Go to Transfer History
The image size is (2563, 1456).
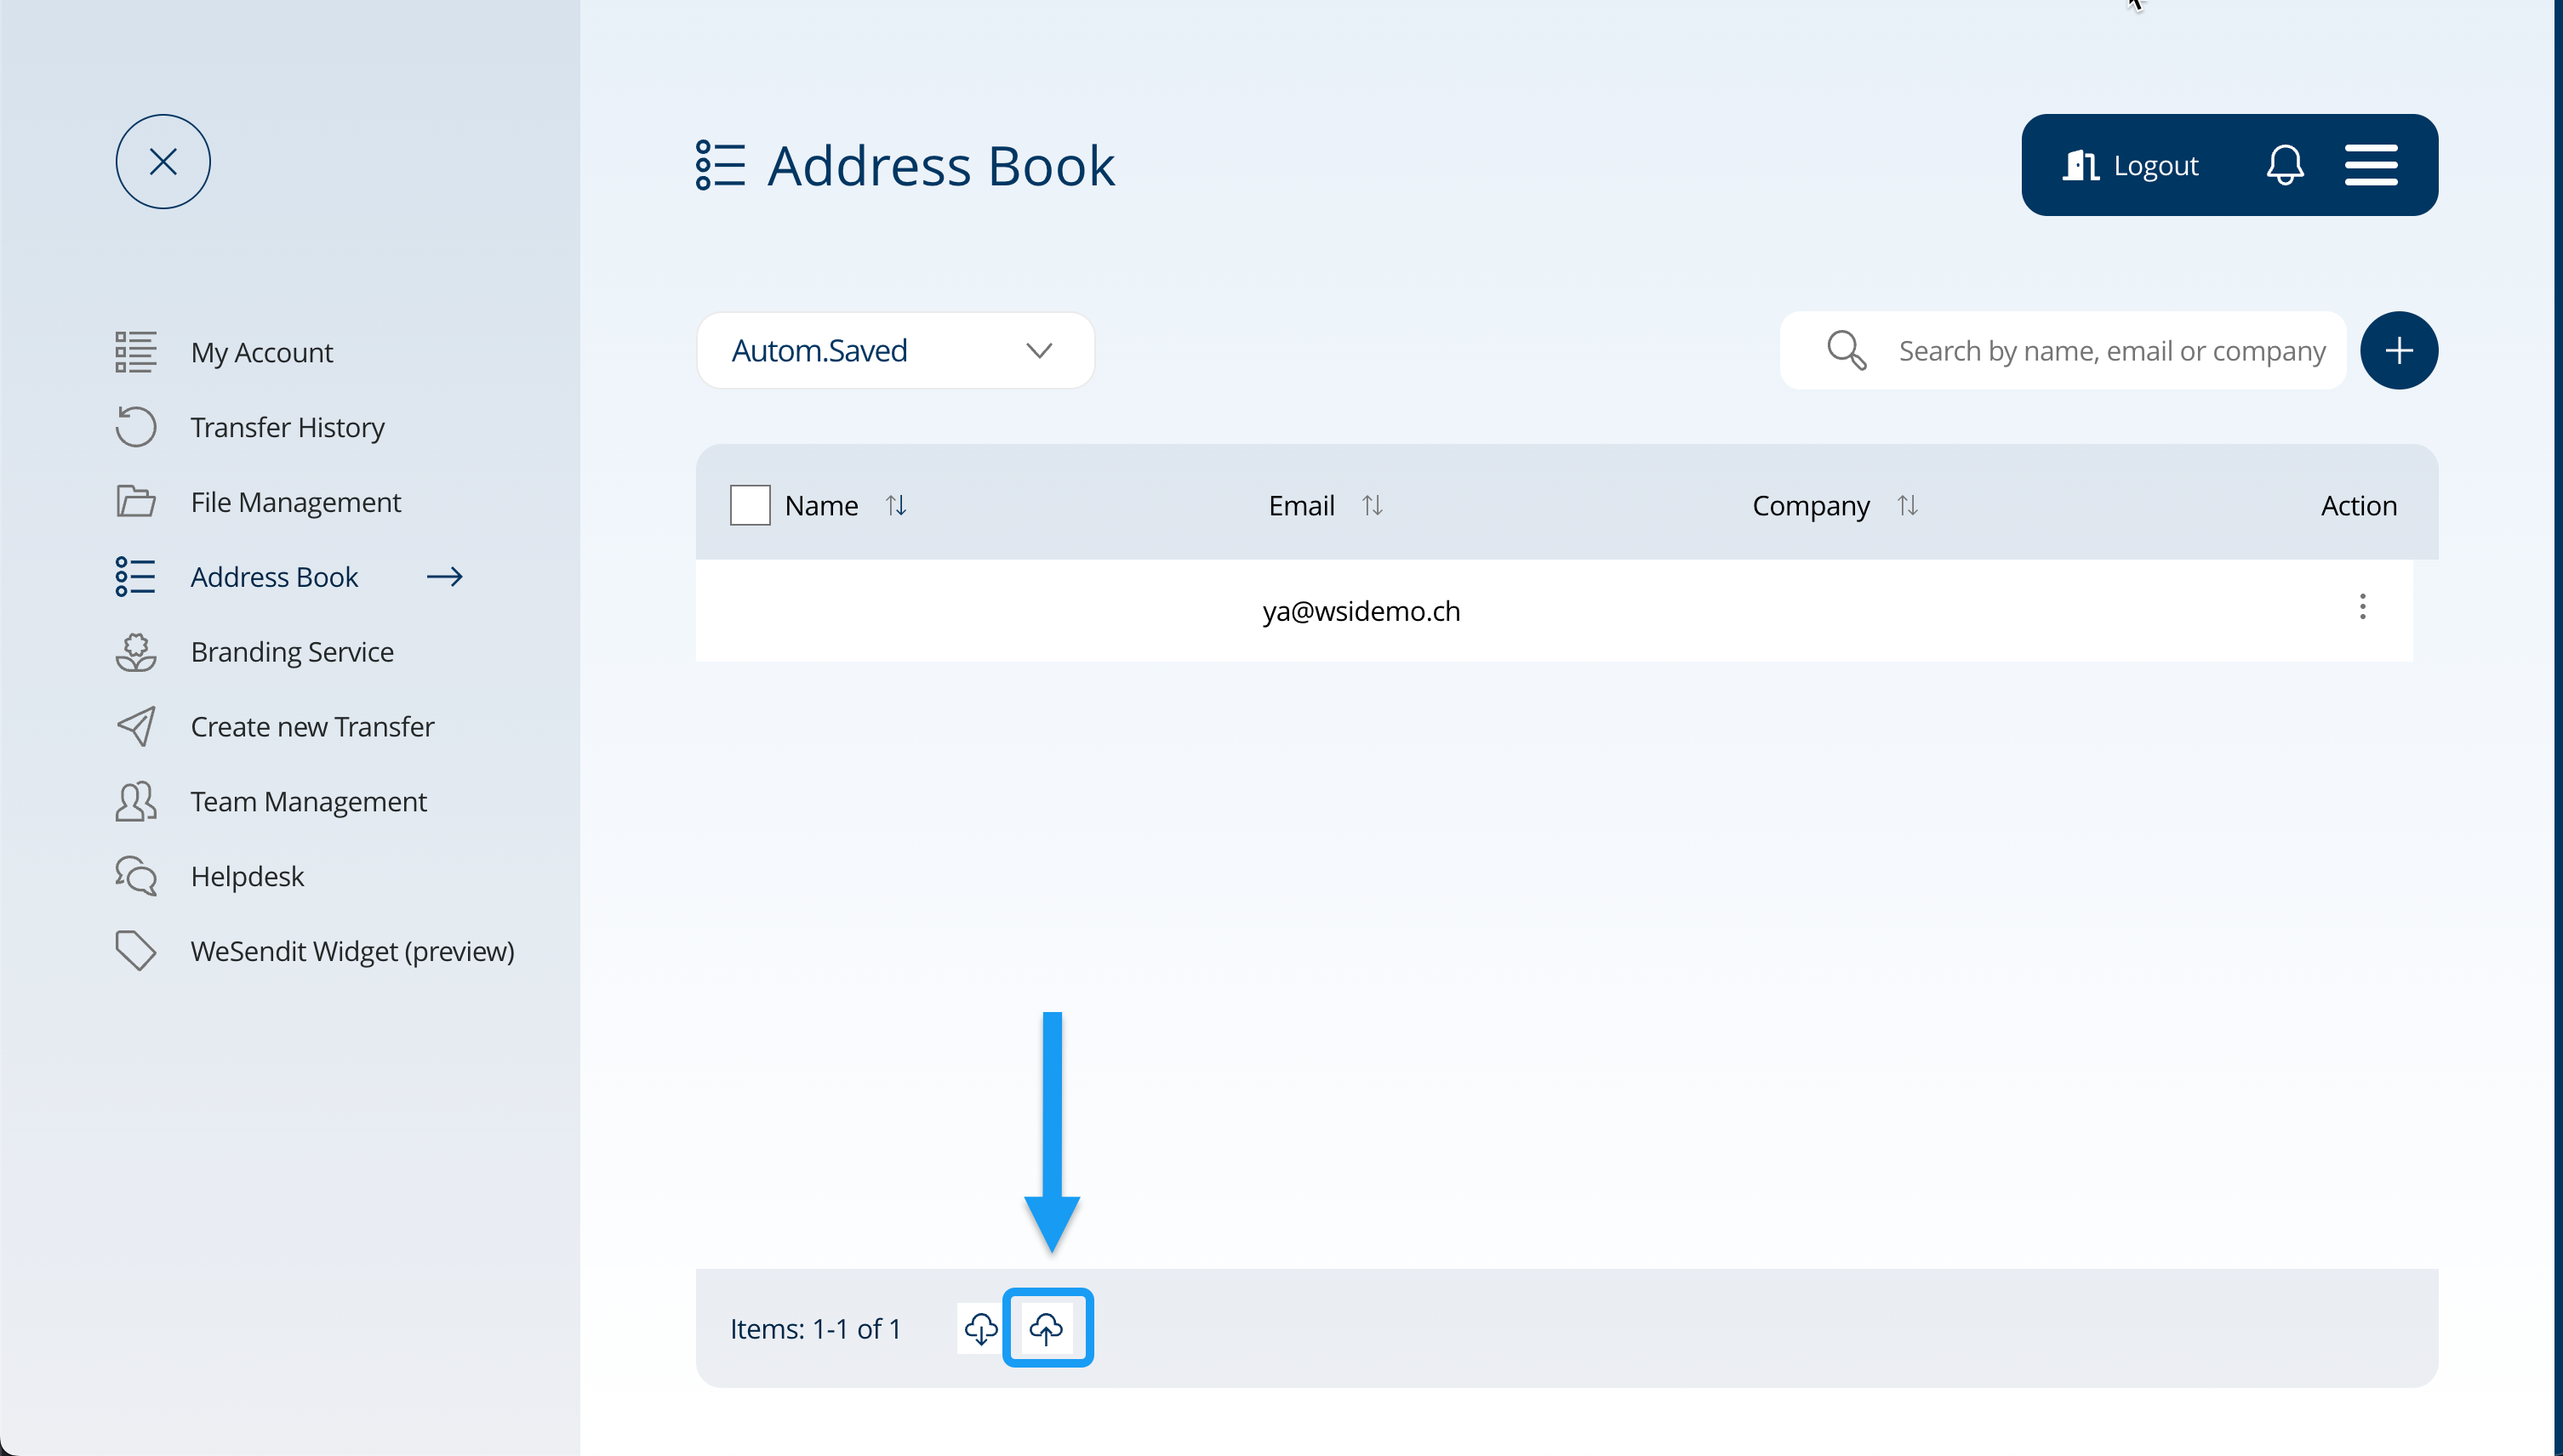tap(287, 427)
